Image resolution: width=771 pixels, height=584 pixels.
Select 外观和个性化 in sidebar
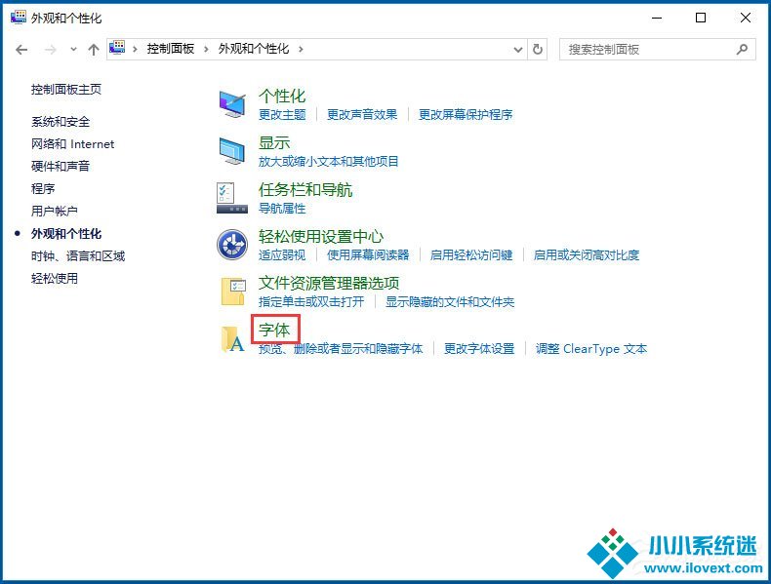(66, 234)
